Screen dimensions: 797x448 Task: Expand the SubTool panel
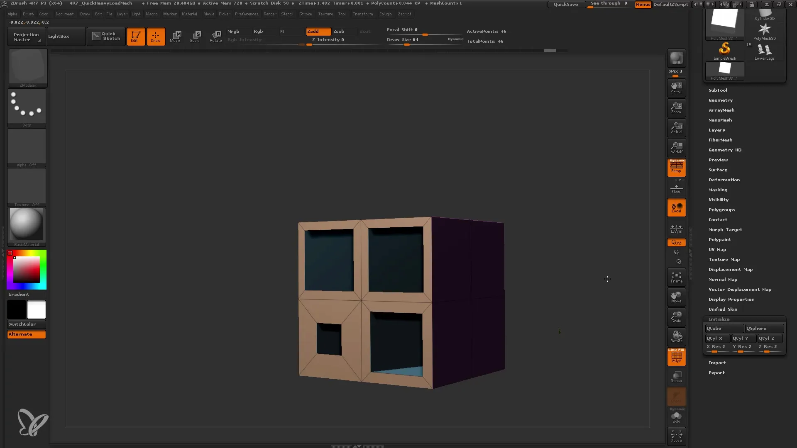(x=718, y=90)
